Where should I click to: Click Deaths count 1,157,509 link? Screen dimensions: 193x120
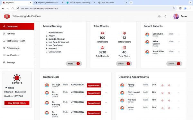18,96
